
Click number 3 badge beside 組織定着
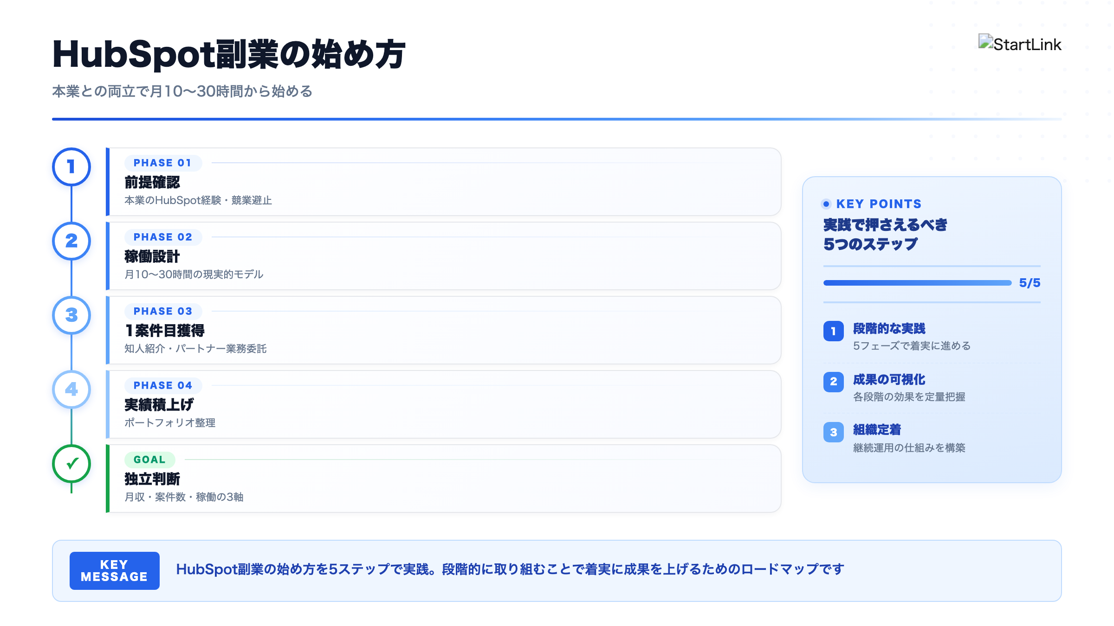[834, 432]
